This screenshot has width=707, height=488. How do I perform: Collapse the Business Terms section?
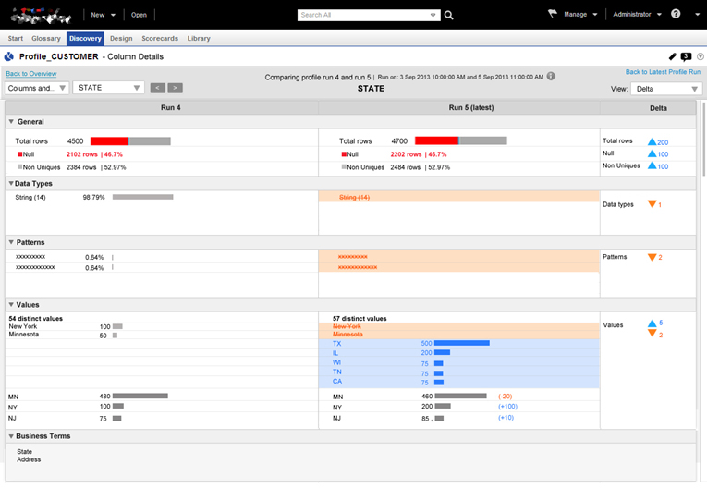click(x=11, y=436)
